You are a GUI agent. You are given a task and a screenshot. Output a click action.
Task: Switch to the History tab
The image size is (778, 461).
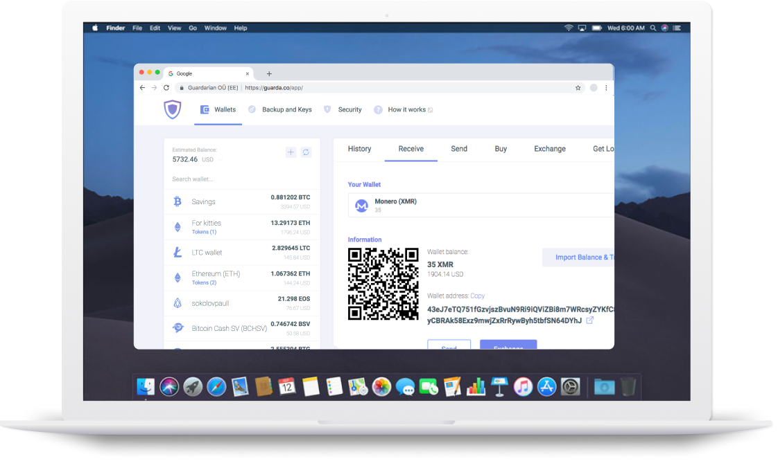tap(359, 149)
